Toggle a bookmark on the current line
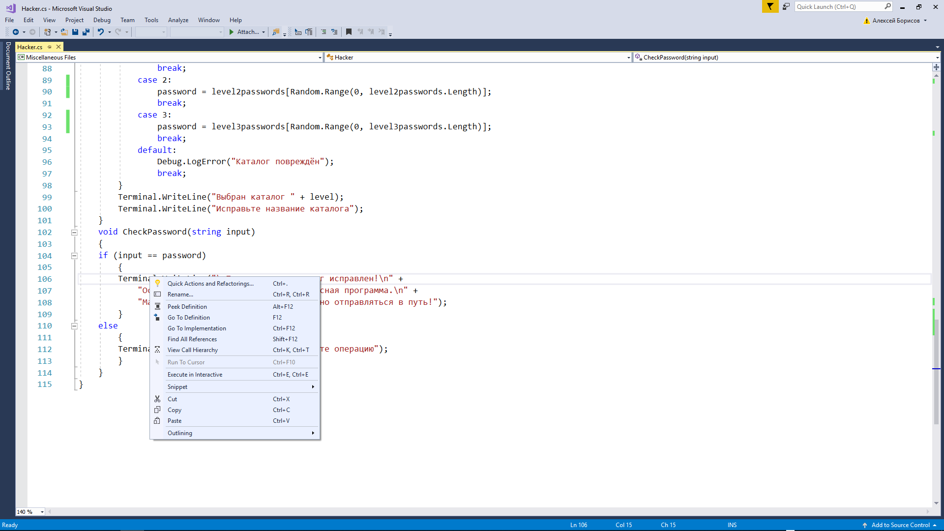 pyautogui.click(x=349, y=32)
